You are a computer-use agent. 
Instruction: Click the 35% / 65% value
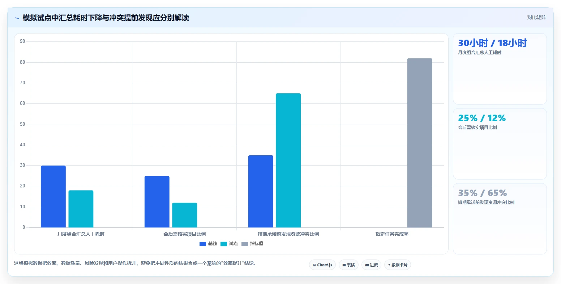pos(483,193)
